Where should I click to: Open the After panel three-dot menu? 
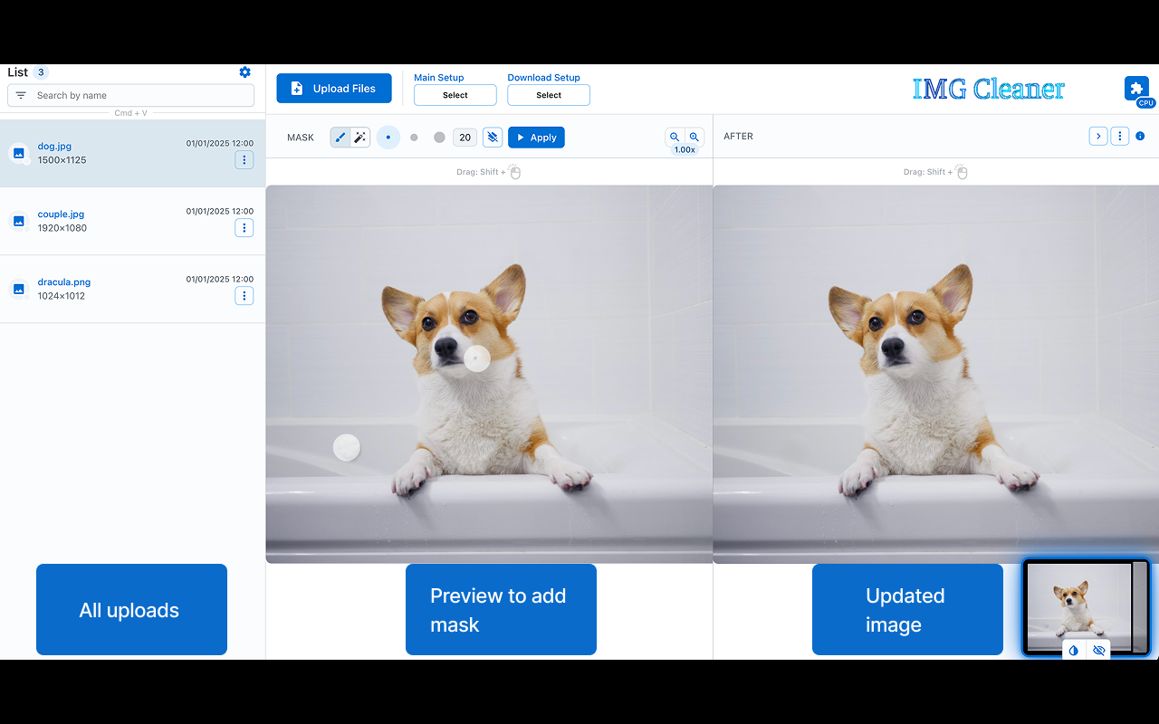point(1119,135)
